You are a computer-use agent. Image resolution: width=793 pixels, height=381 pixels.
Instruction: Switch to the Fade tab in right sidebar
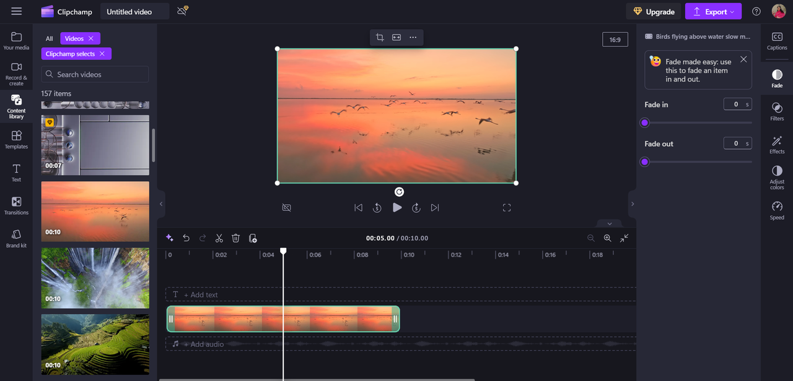(x=776, y=79)
